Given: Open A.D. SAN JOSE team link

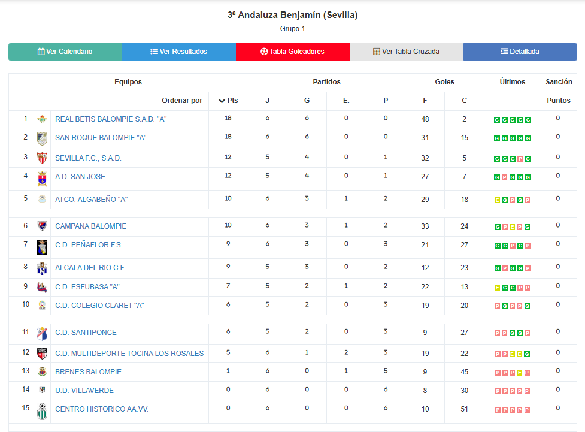Looking at the screenshot, I should tap(80, 177).
